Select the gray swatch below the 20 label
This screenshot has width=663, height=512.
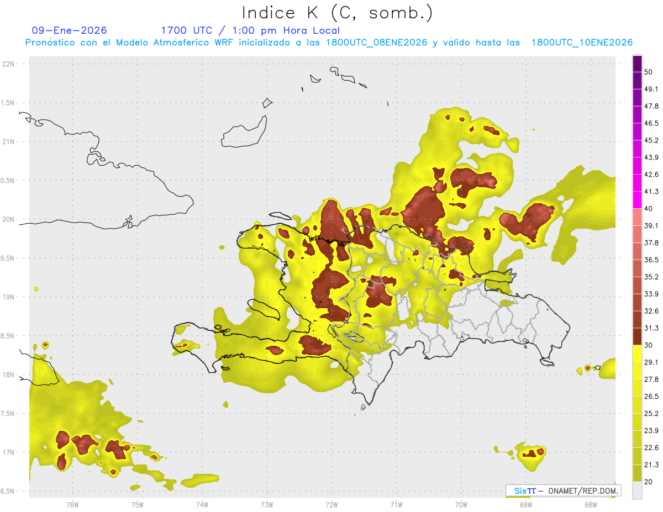tap(637, 490)
